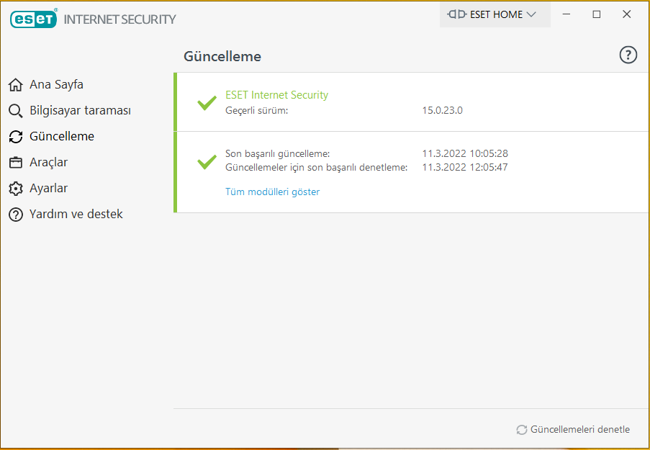Screen dimensions: 650x450
Task: Click the question icon beside Yardım ve destek
Action: click(16, 215)
